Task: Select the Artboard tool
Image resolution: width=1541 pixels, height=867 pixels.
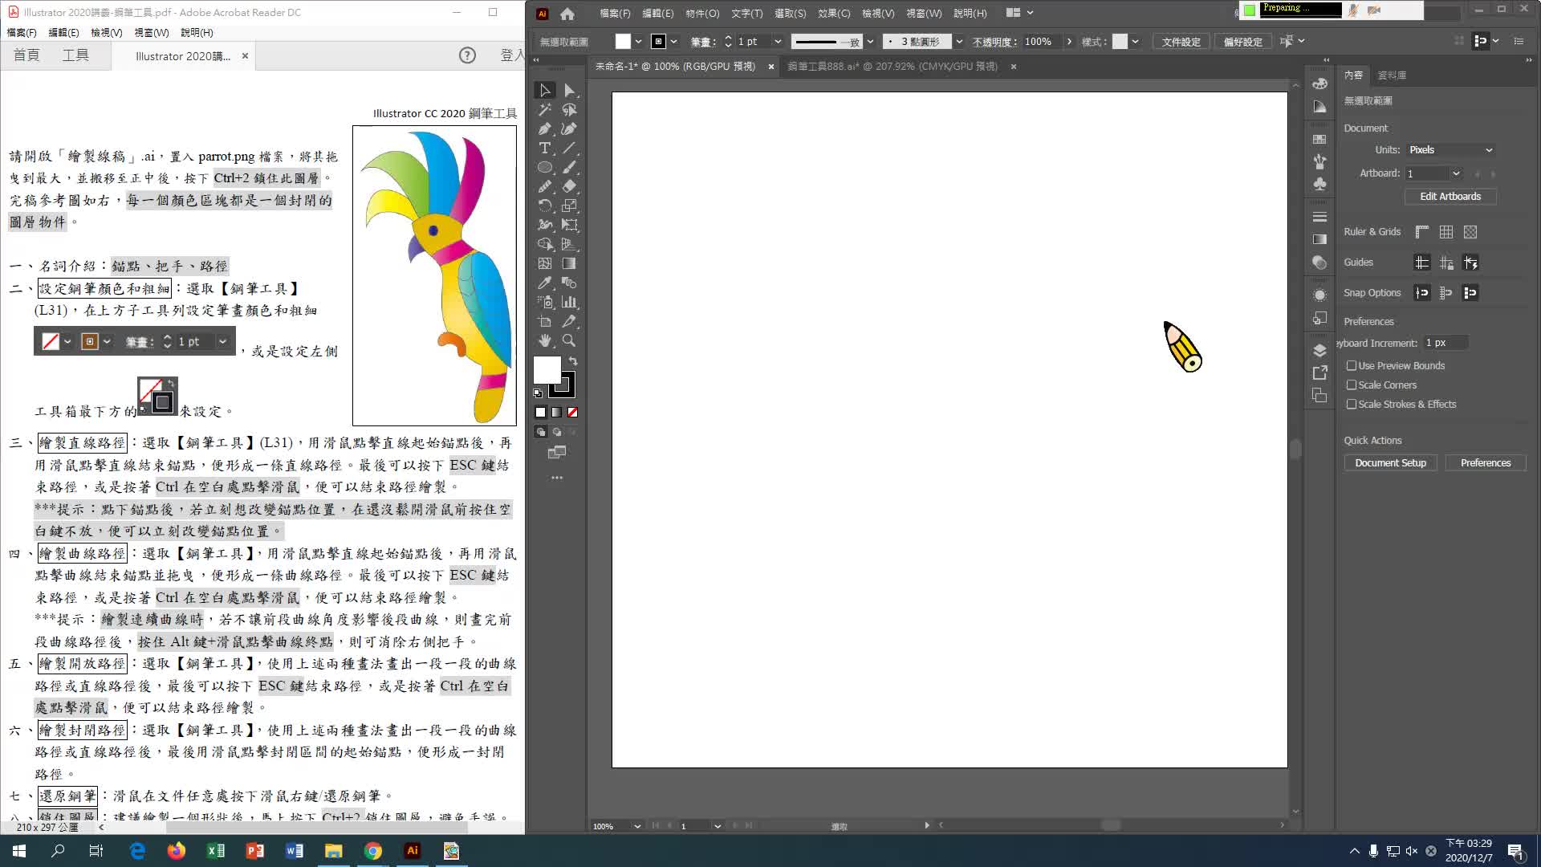Action: click(545, 321)
